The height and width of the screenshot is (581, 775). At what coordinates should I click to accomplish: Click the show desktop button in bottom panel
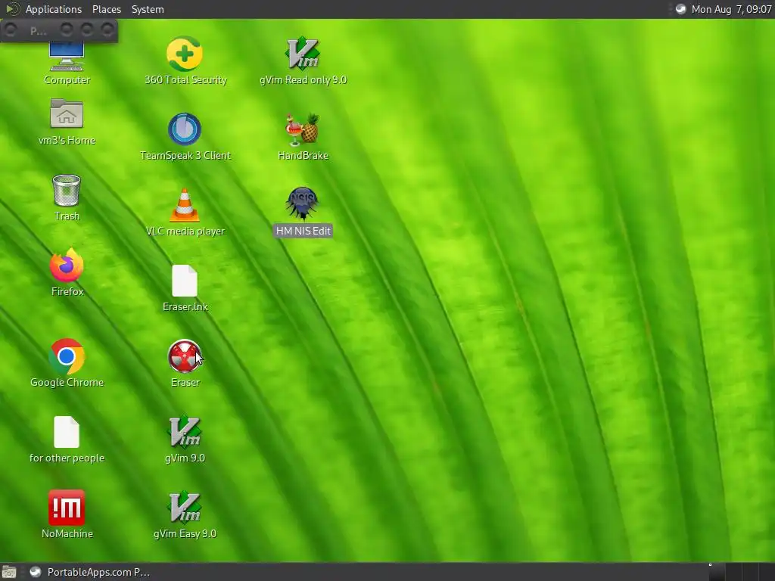coord(9,572)
